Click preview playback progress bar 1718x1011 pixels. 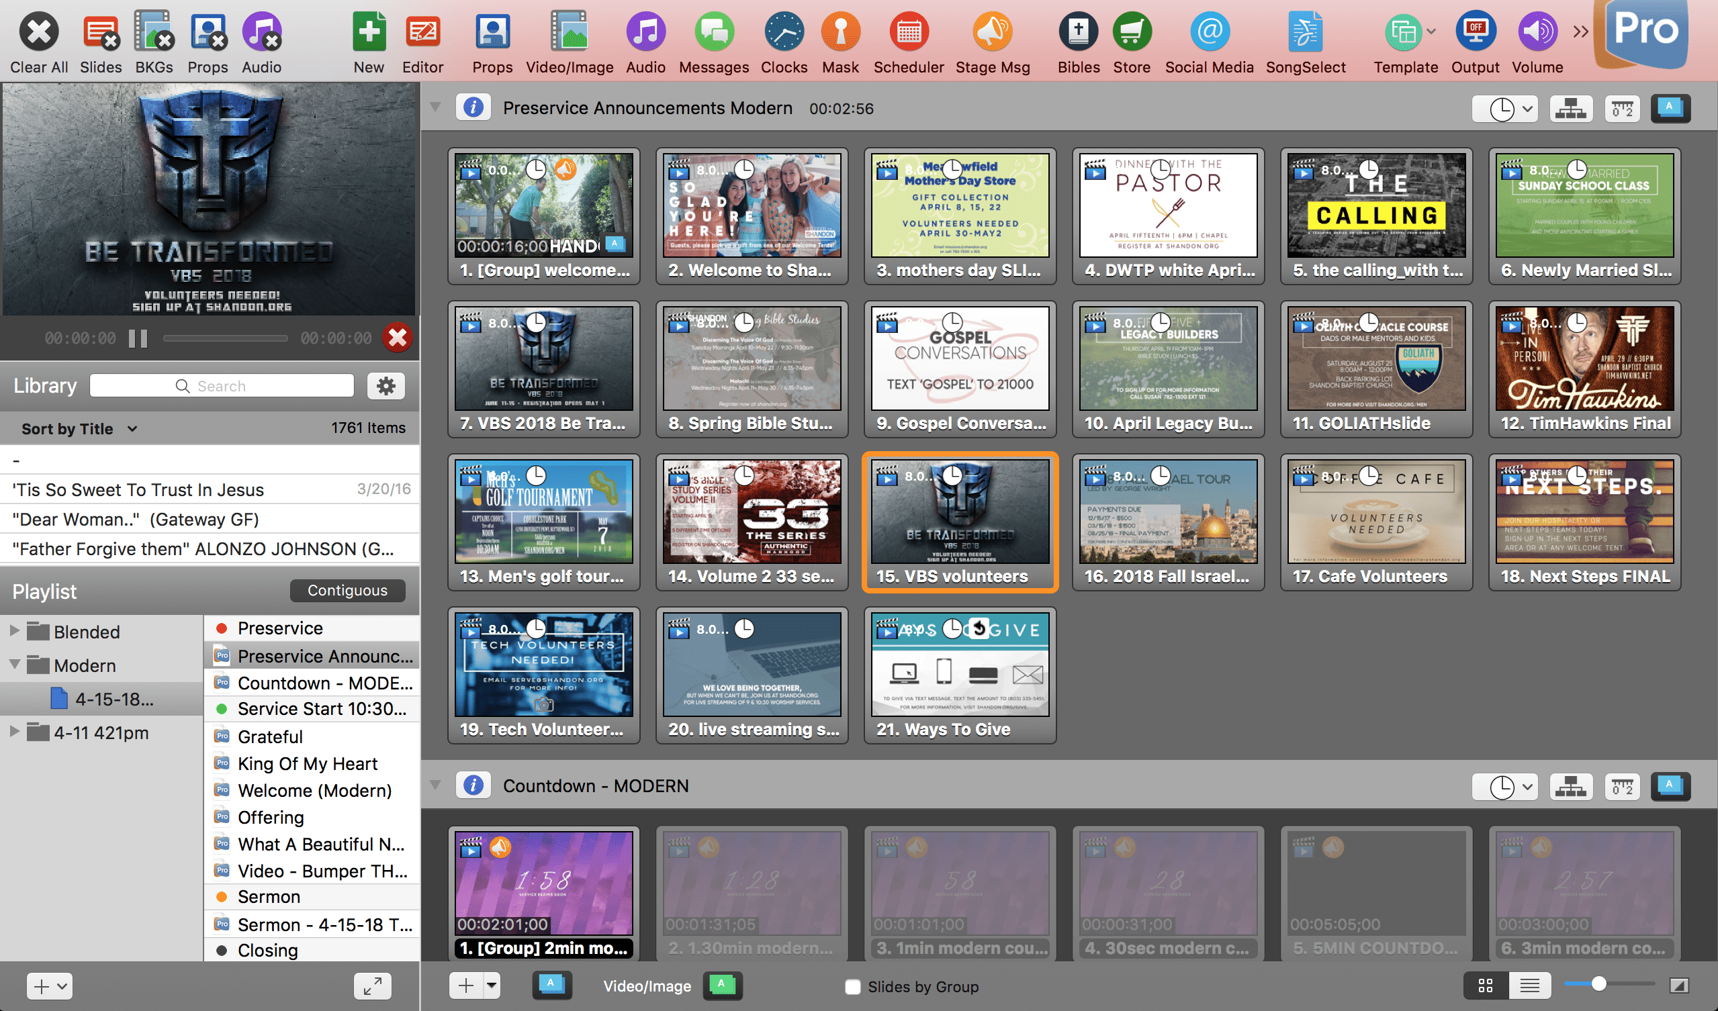pyautogui.click(x=225, y=338)
